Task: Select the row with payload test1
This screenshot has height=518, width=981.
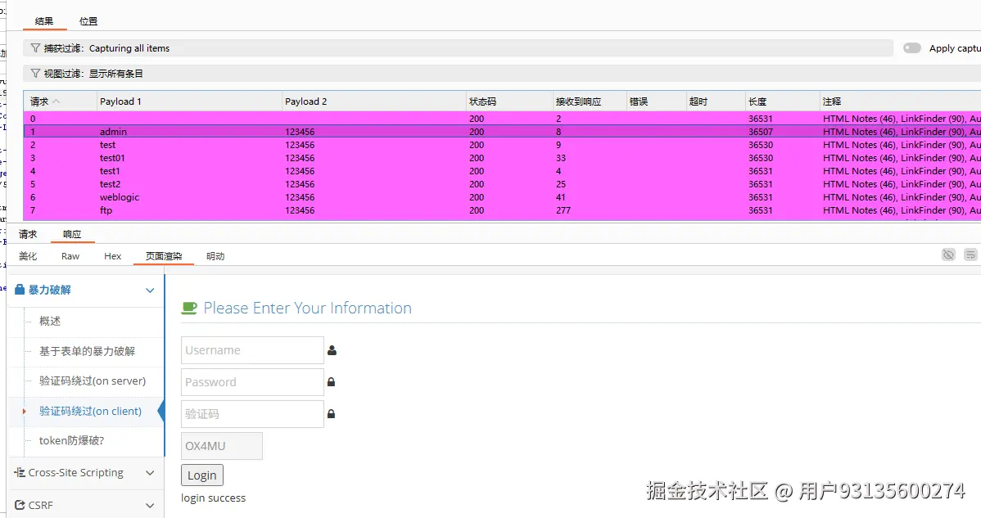Action: click(x=502, y=171)
